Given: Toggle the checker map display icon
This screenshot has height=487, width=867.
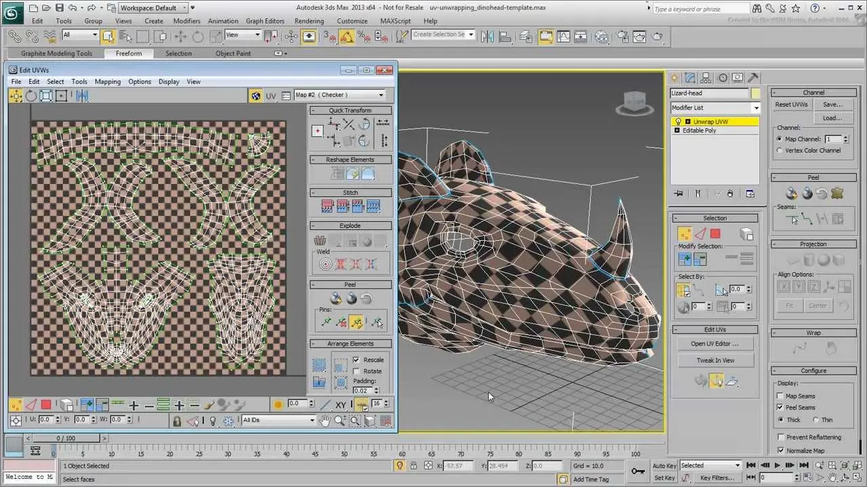Looking at the screenshot, I should (x=256, y=96).
